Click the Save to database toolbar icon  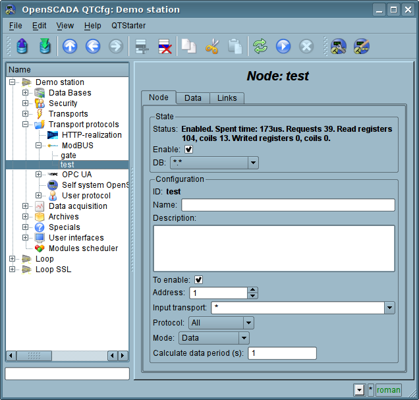click(45, 46)
